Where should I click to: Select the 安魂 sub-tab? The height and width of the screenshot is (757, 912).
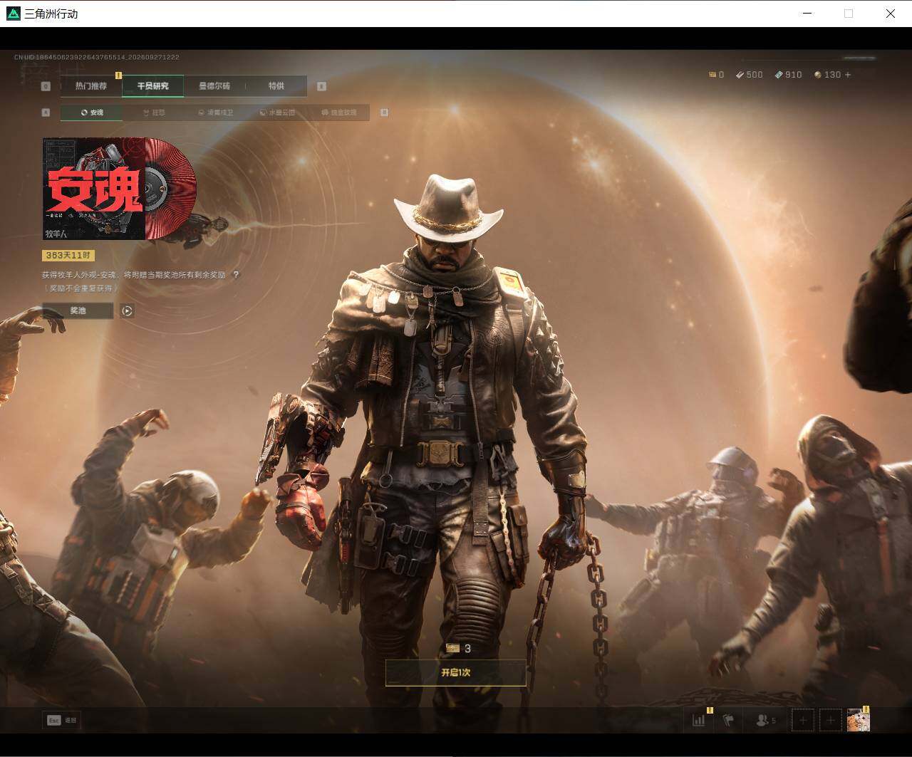[x=91, y=113]
